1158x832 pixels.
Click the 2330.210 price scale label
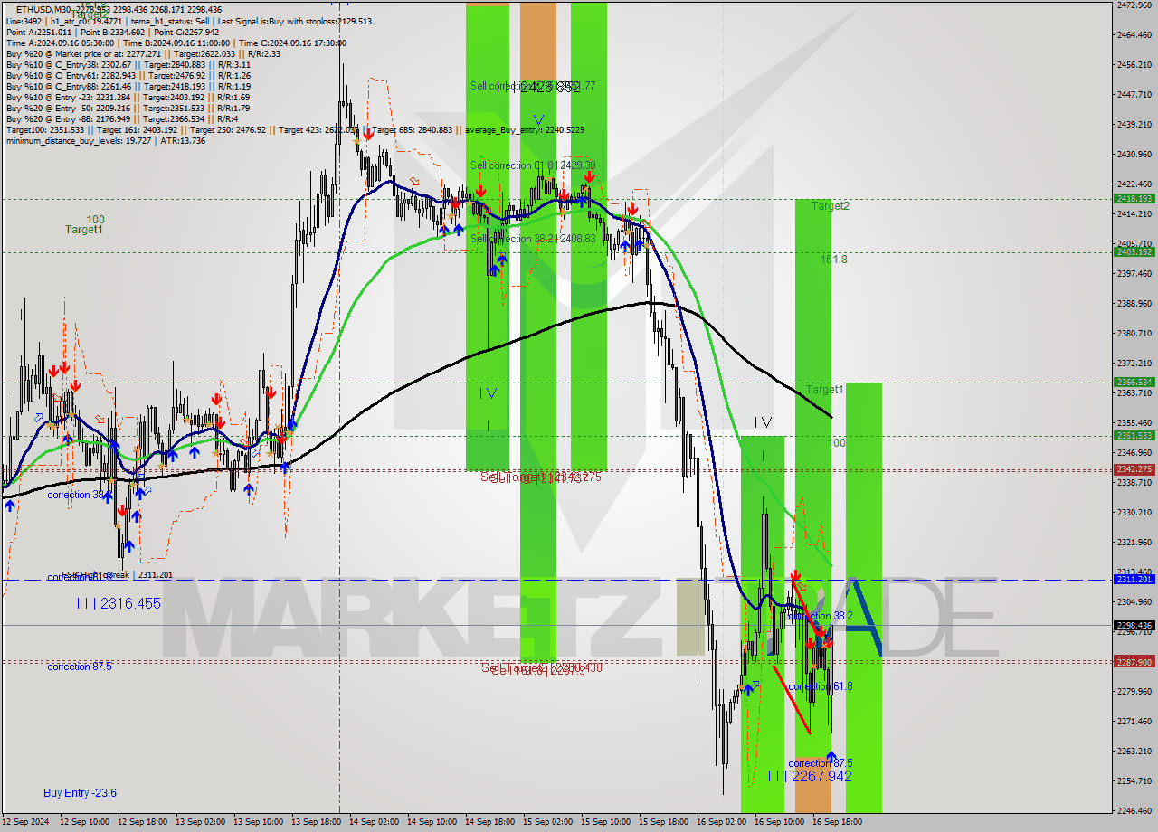pyautogui.click(x=1134, y=513)
